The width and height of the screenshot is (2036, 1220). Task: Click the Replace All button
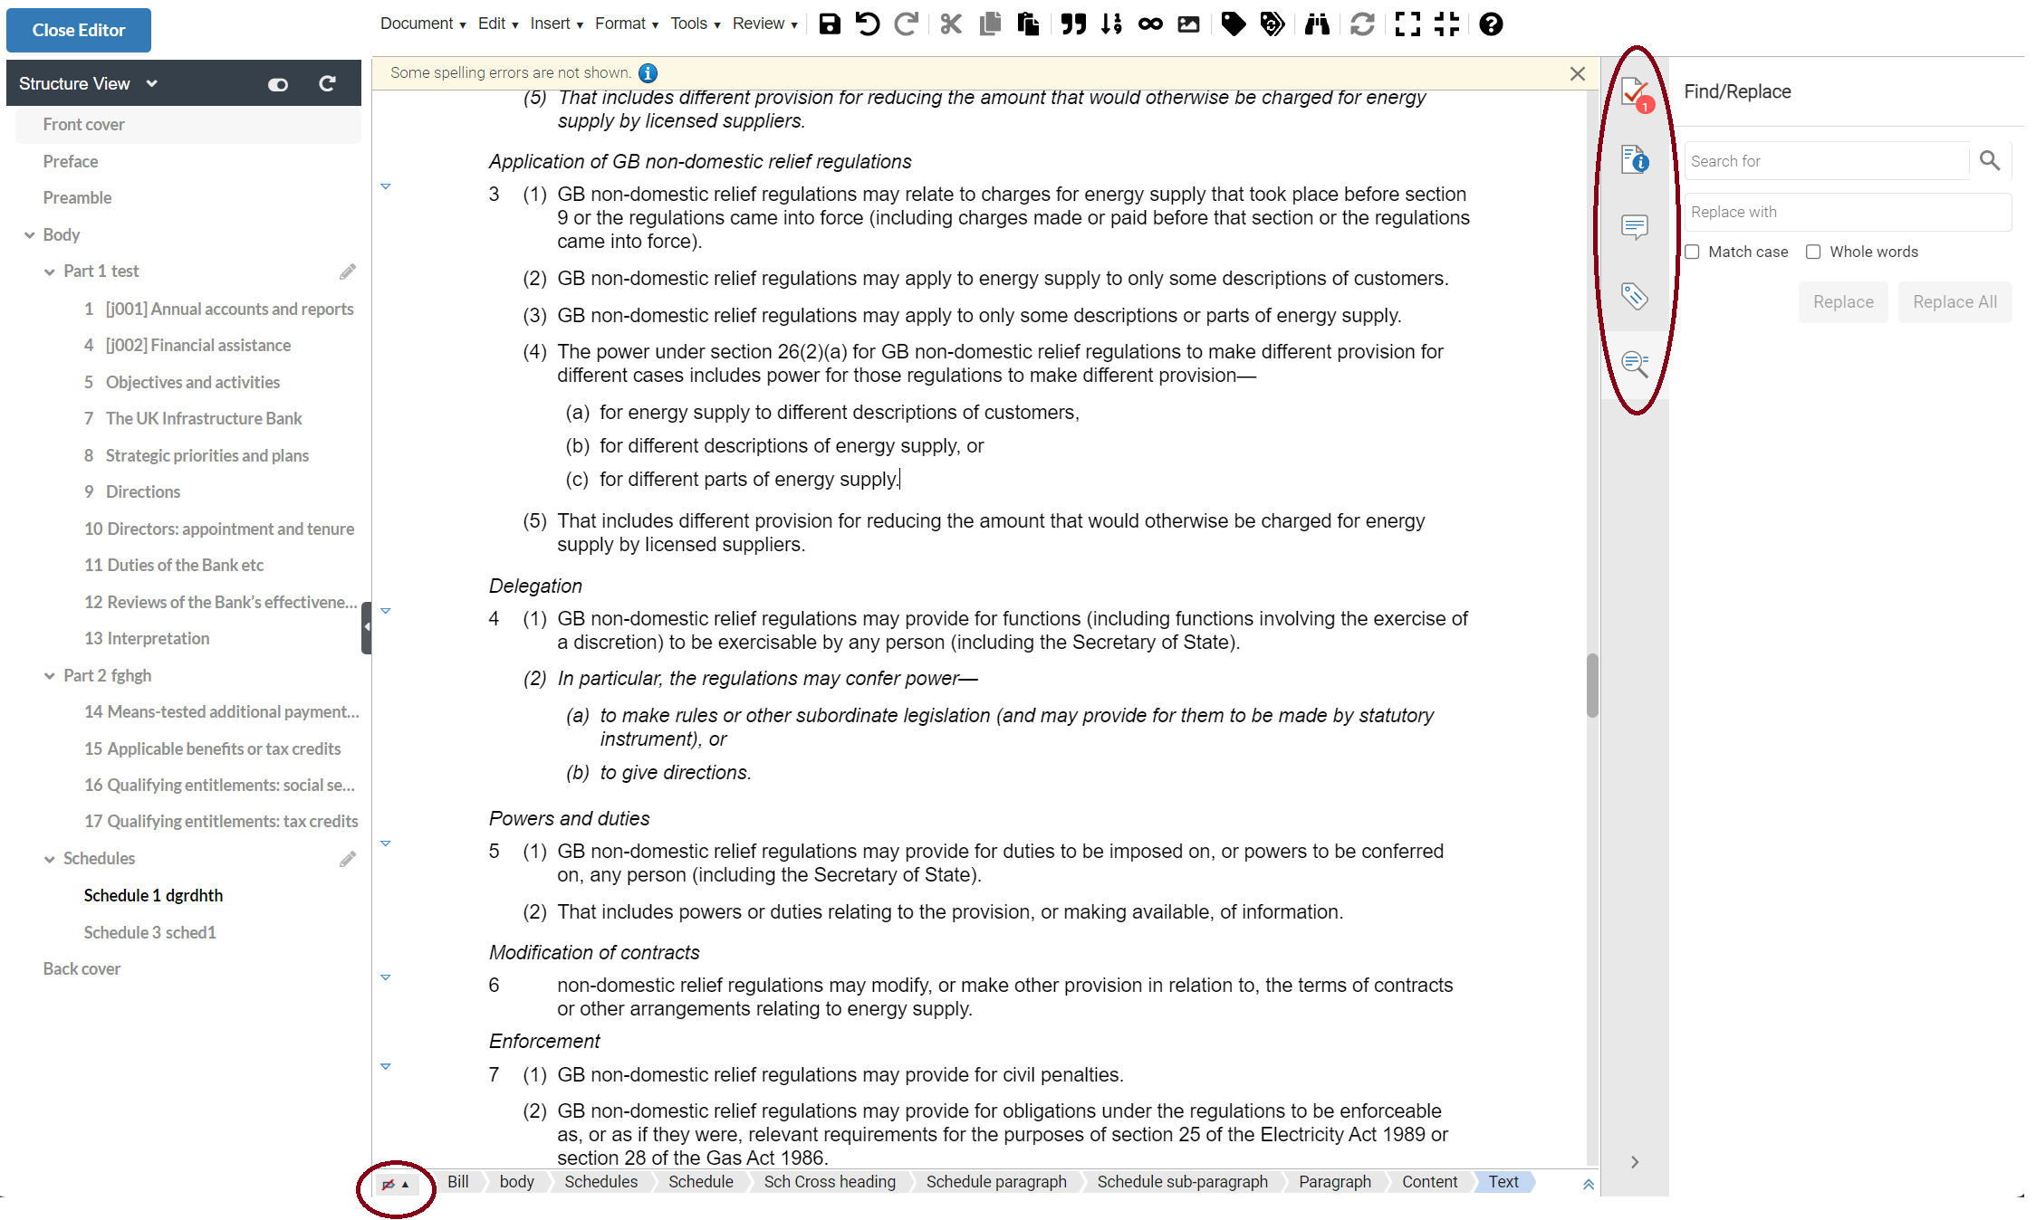[1954, 302]
